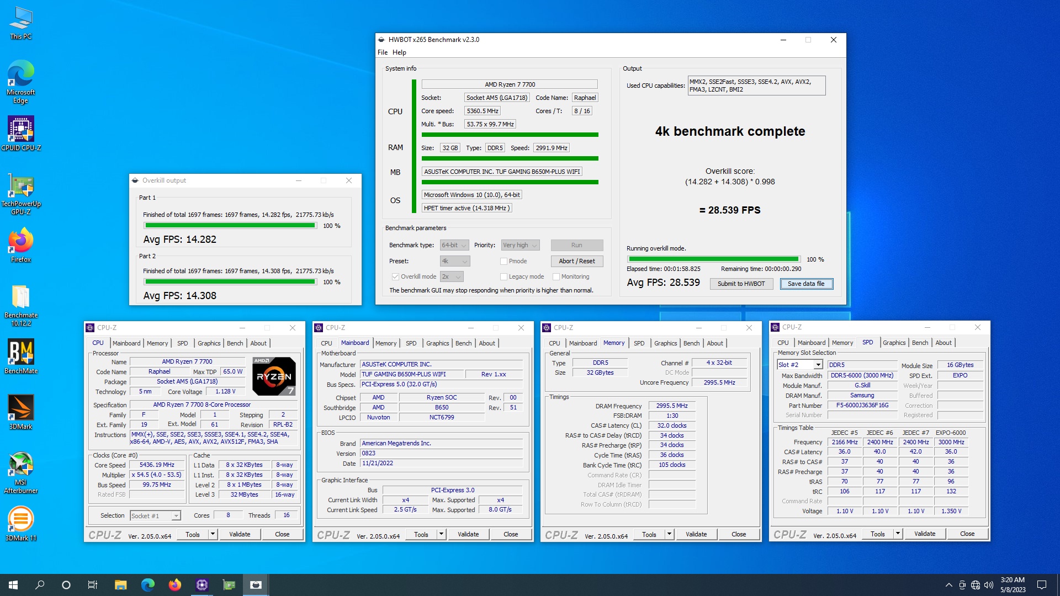The height and width of the screenshot is (596, 1060).
Task: Open Preset 4k dropdown
Action: 455,261
